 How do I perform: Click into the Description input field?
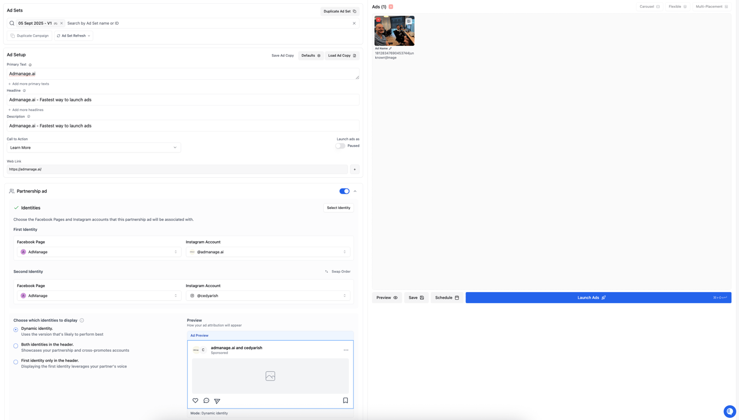click(183, 126)
